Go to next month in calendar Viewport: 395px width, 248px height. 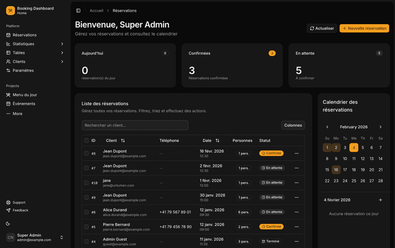click(x=380, y=127)
